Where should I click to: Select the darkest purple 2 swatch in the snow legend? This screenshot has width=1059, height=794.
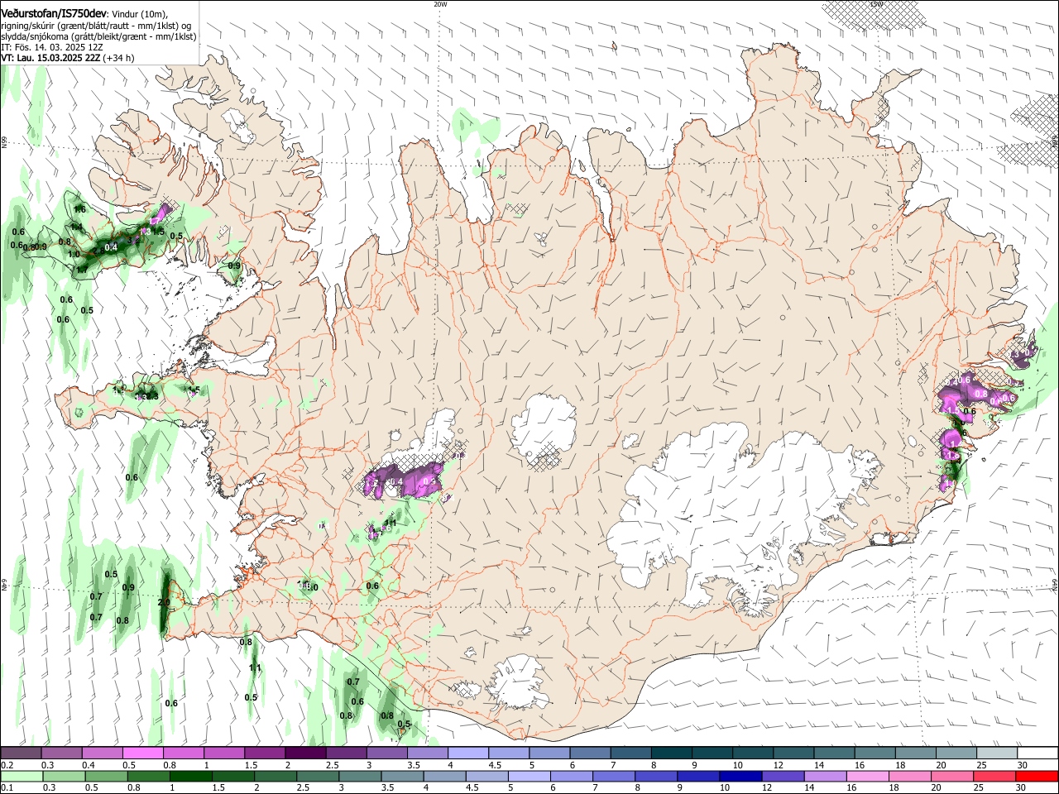click(304, 753)
